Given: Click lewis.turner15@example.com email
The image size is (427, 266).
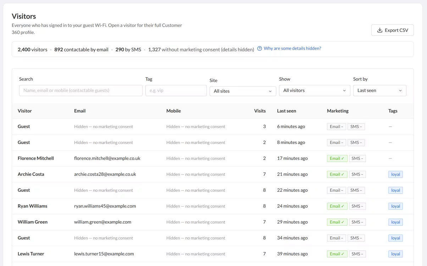Looking at the screenshot, I should (104, 254).
